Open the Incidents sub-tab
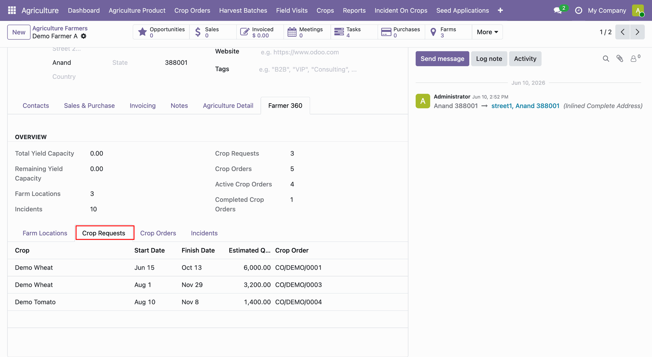 coord(204,233)
